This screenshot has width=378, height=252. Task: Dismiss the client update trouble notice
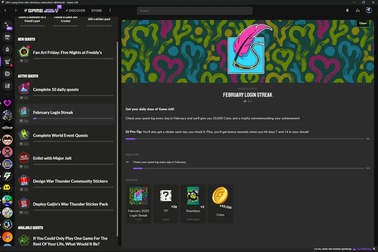tap(374, 249)
